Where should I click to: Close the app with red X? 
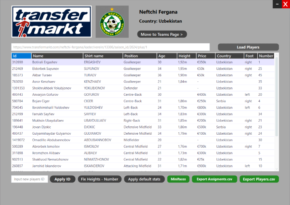point(286,4)
